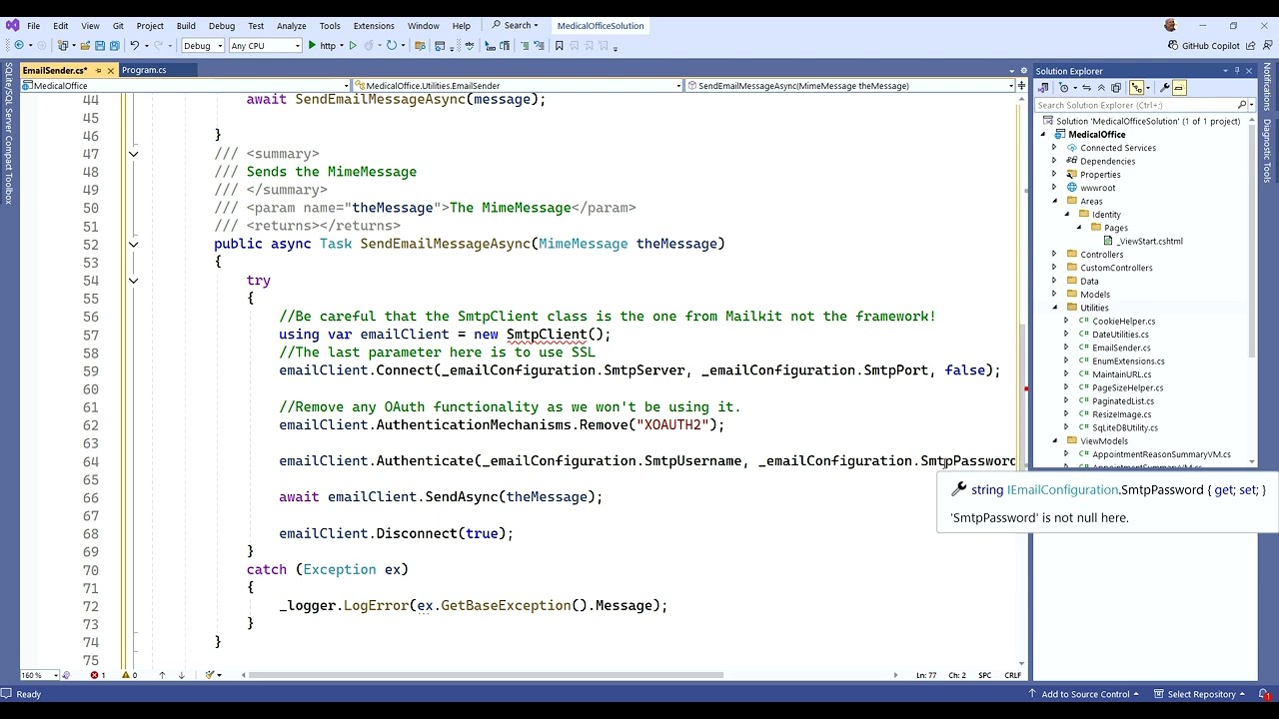
Task: Select CookieHelper.cs in Solution Explorer
Action: click(1123, 322)
